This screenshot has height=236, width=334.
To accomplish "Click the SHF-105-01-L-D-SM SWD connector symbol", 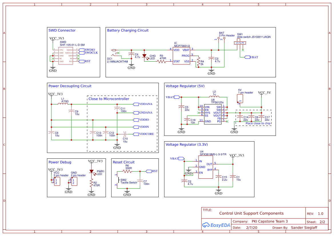I will click(65, 56).
